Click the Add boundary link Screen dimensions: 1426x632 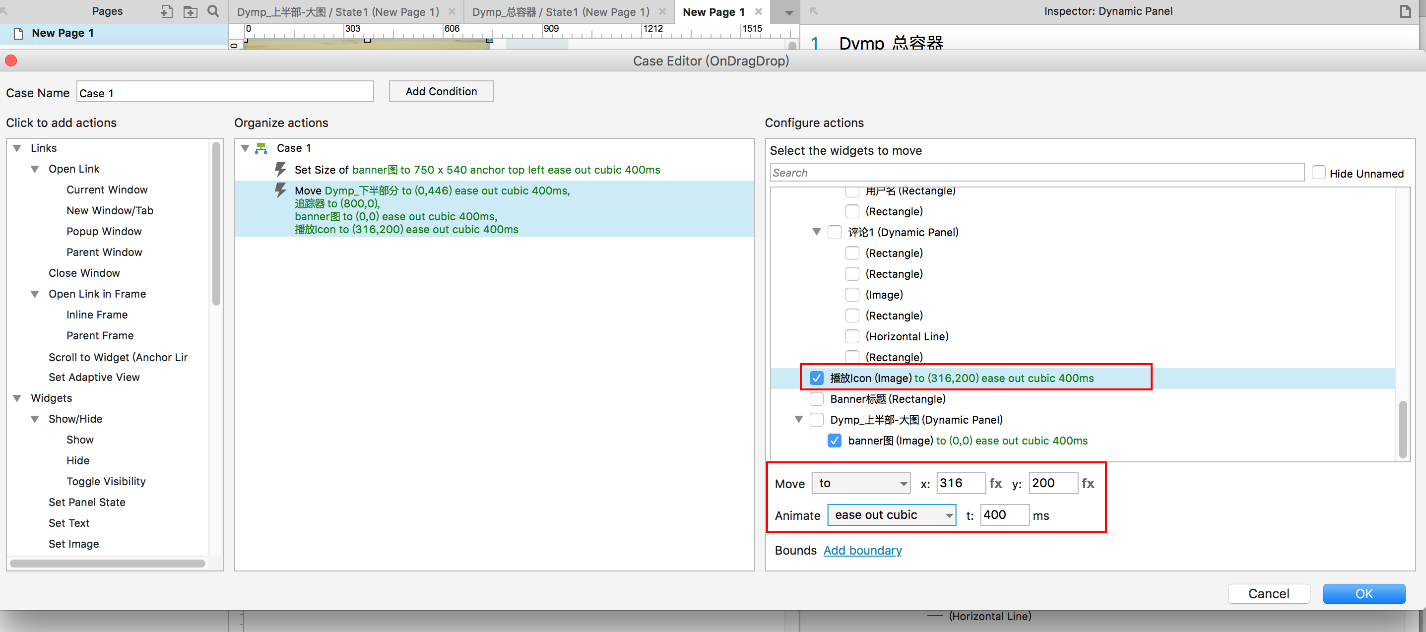pyautogui.click(x=862, y=550)
